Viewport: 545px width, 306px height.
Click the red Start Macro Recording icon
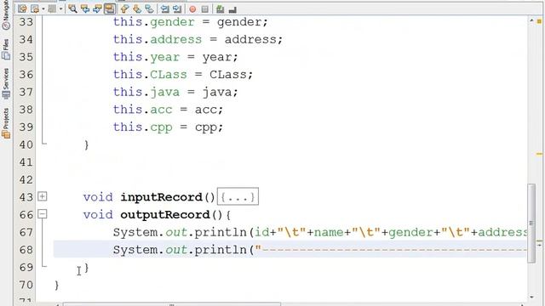[x=192, y=9]
